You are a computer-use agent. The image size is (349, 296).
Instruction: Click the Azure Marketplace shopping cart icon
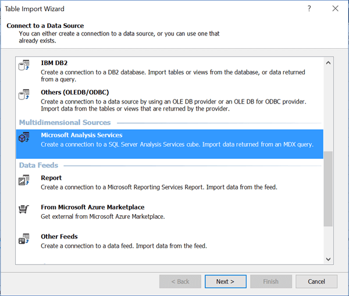click(24, 210)
